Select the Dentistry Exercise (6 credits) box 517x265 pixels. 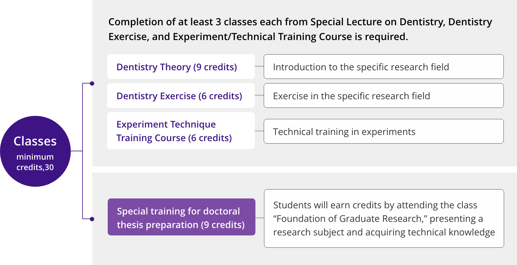click(181, 96)
